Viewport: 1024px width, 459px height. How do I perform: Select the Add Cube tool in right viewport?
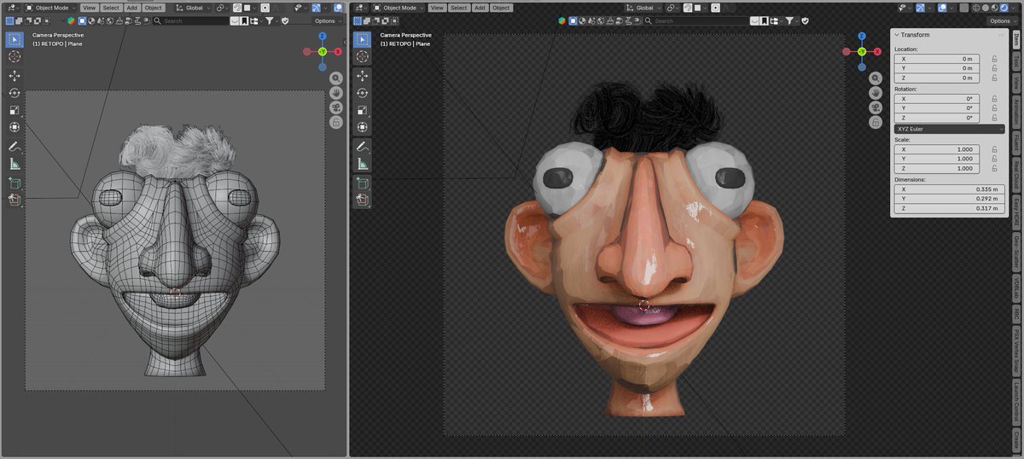point(363,183)
